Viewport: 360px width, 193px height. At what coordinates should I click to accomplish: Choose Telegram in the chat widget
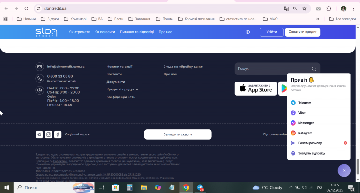click(319, 103)
